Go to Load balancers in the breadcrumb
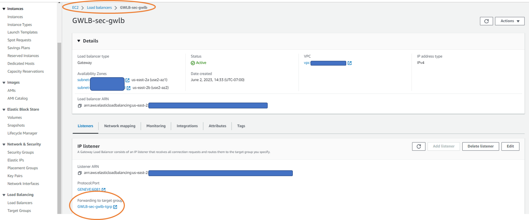Viewport: 529px width, 220px height. click(99, 7)
